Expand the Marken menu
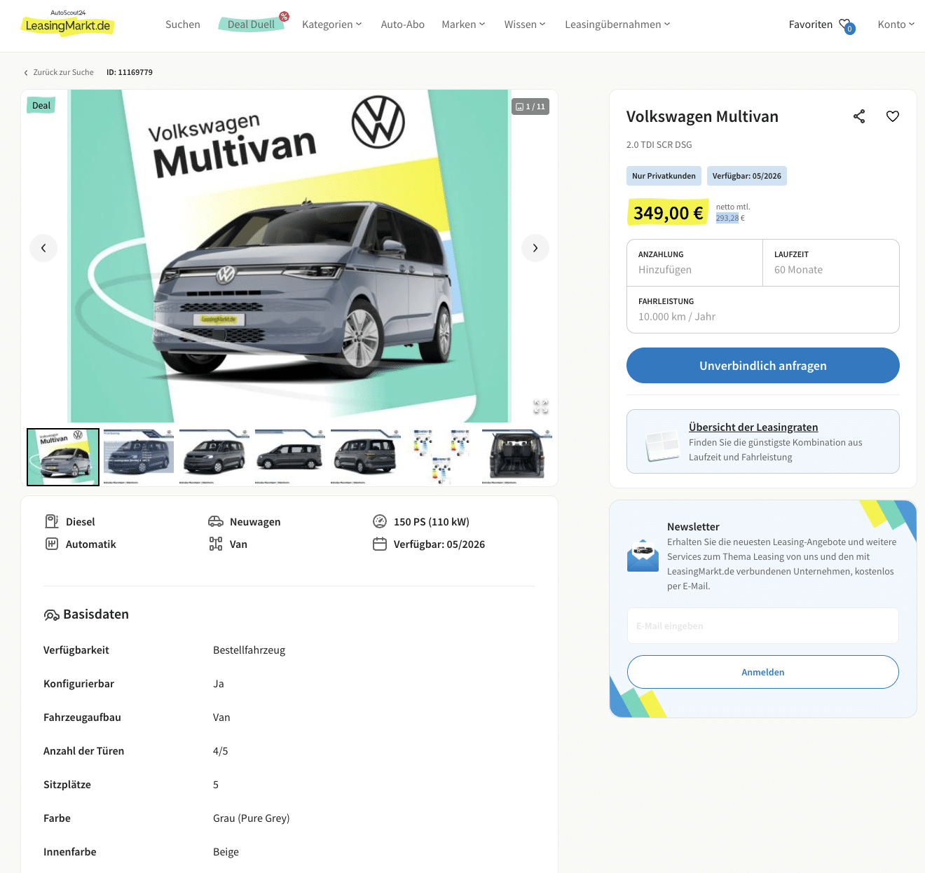925x873 pixels. point(463,25)
